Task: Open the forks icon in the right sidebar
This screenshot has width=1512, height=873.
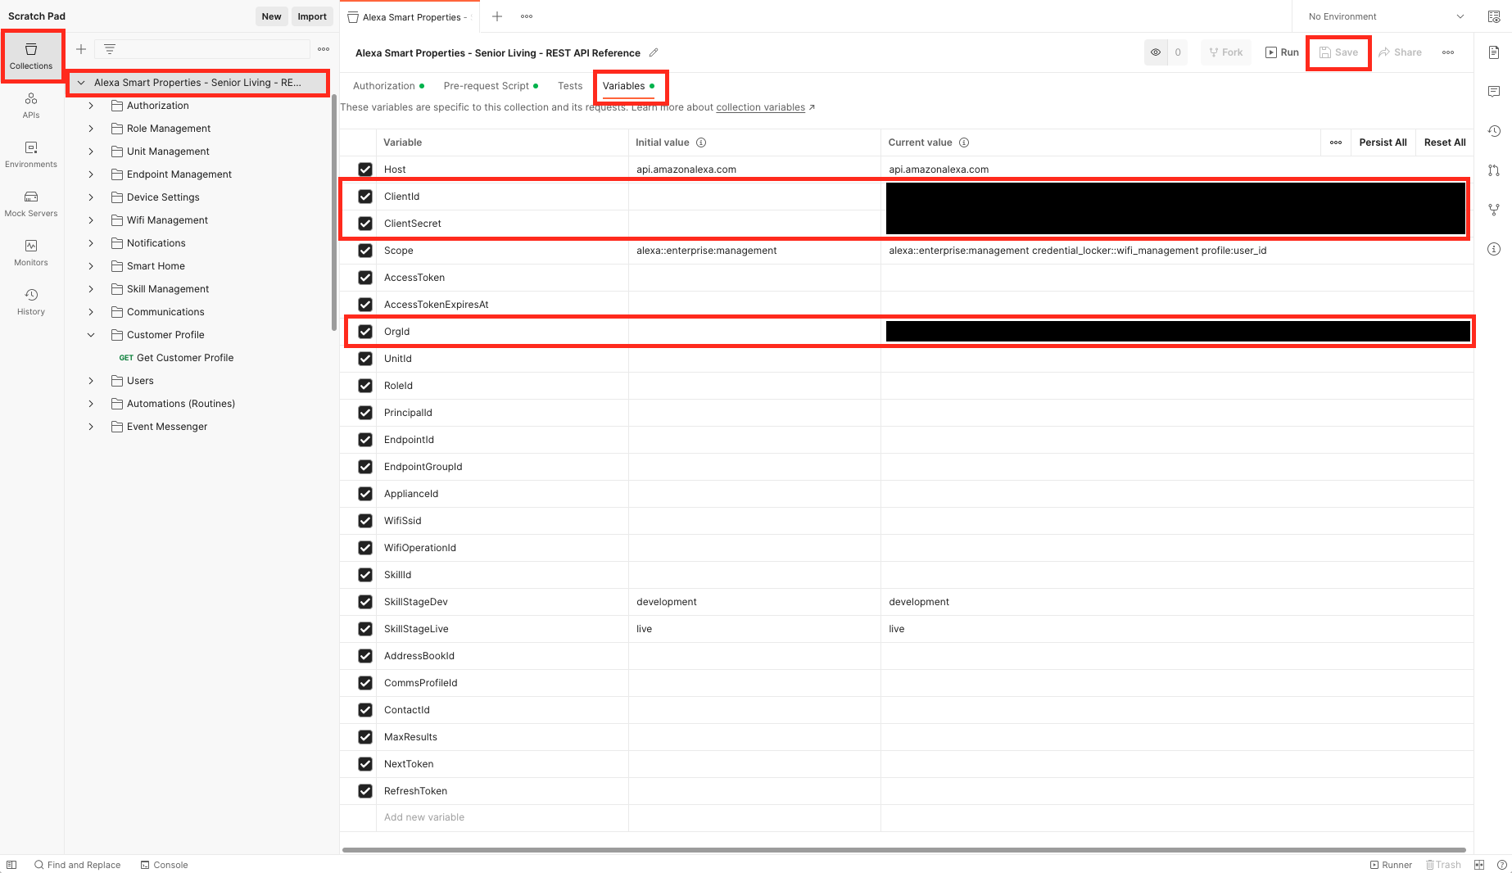Action: [x=1494, y=210]
